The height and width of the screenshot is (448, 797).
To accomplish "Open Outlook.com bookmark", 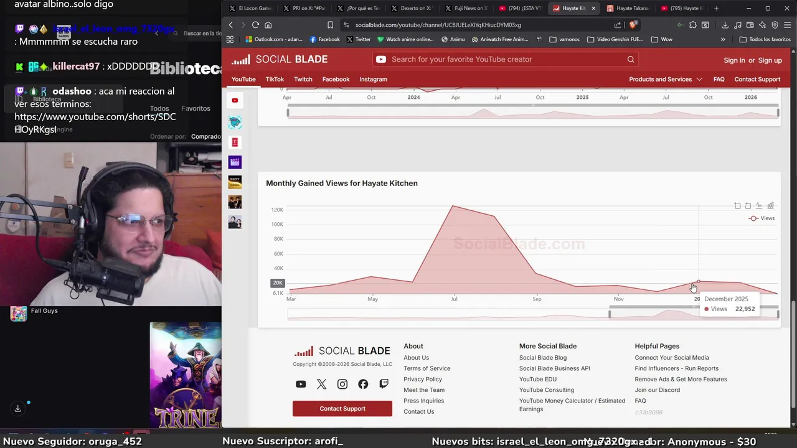I will pos(274,39).
